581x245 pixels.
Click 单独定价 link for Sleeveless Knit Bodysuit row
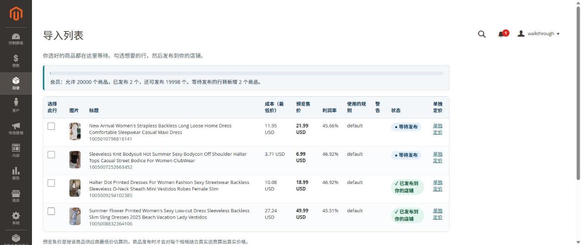pyautogui.click(x=438, y=157)
